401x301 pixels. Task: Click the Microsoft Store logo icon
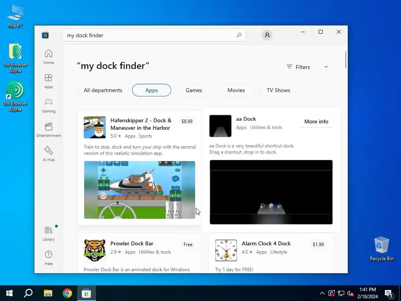[45, 35]
